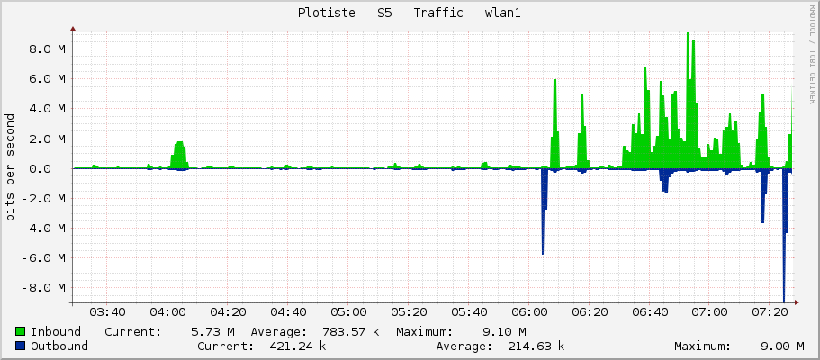Click the '07:20' time axis label

pos(770,313)
